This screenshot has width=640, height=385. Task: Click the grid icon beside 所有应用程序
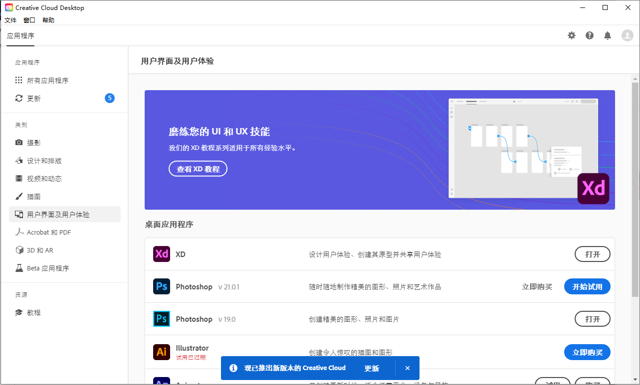(19, 80)
